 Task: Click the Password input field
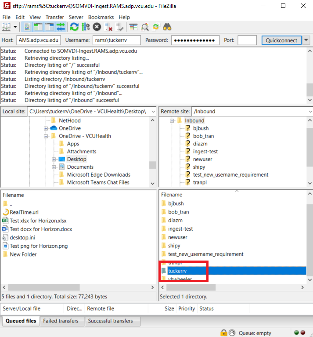(195, 40)
